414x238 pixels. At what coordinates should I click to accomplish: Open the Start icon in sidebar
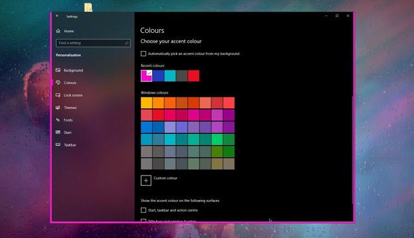(x=58, y=132)
